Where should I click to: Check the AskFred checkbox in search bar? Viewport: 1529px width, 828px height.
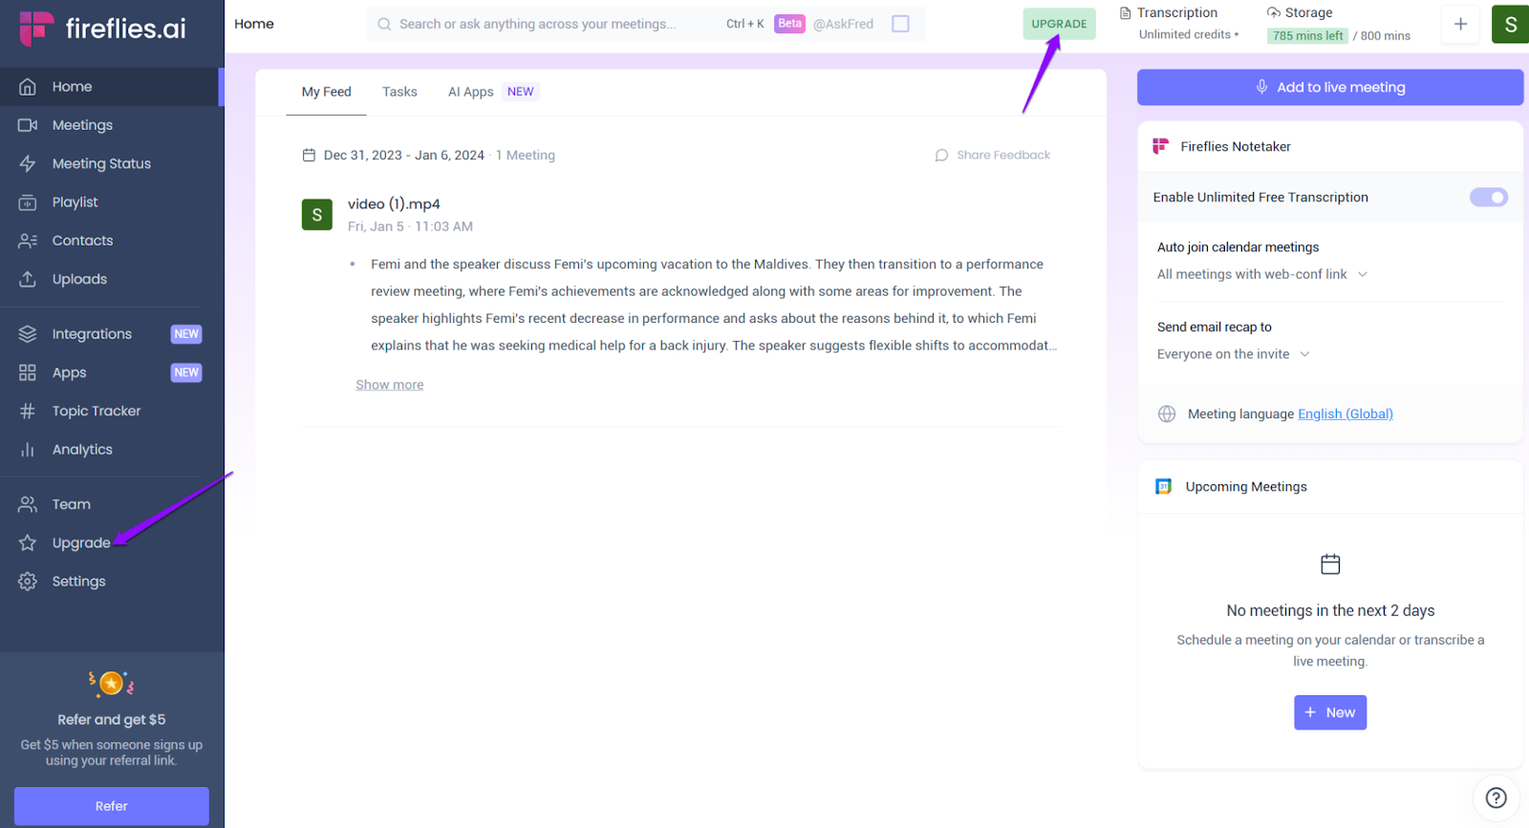coord(900,24)
